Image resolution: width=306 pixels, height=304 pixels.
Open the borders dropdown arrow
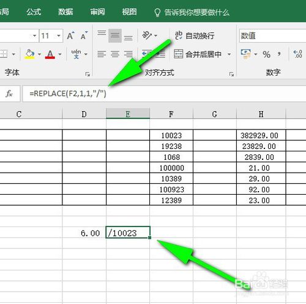coord(13,54)
